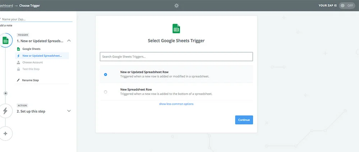359x152 pixels.
Task: Click the text Triggered when a new row is added or modified
Action: click(165, 76)
